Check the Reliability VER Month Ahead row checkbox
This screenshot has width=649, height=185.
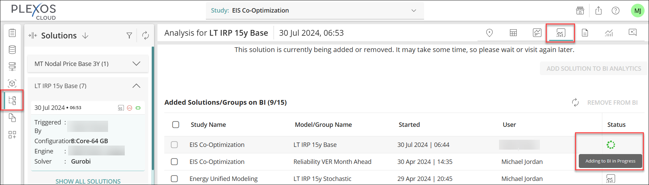click(x=174, y=162)
